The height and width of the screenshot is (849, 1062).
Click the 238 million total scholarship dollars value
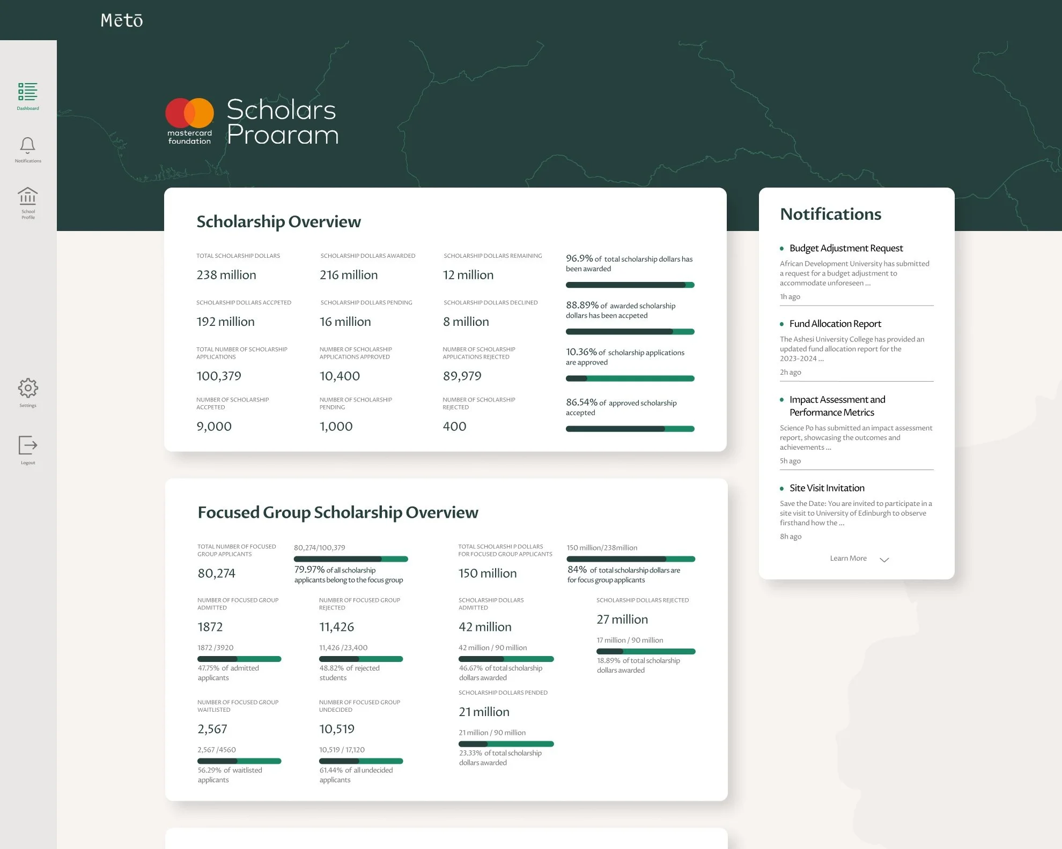(x=226, y=275)
